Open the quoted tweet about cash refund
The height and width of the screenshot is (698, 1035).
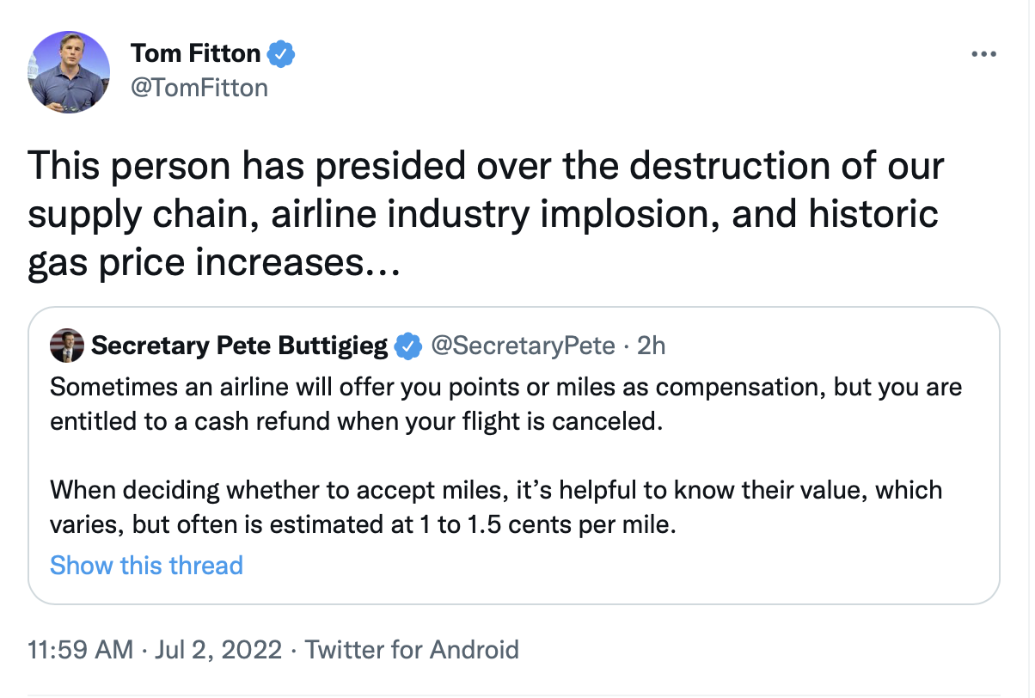pyautogui.click(x=514, y=456)
